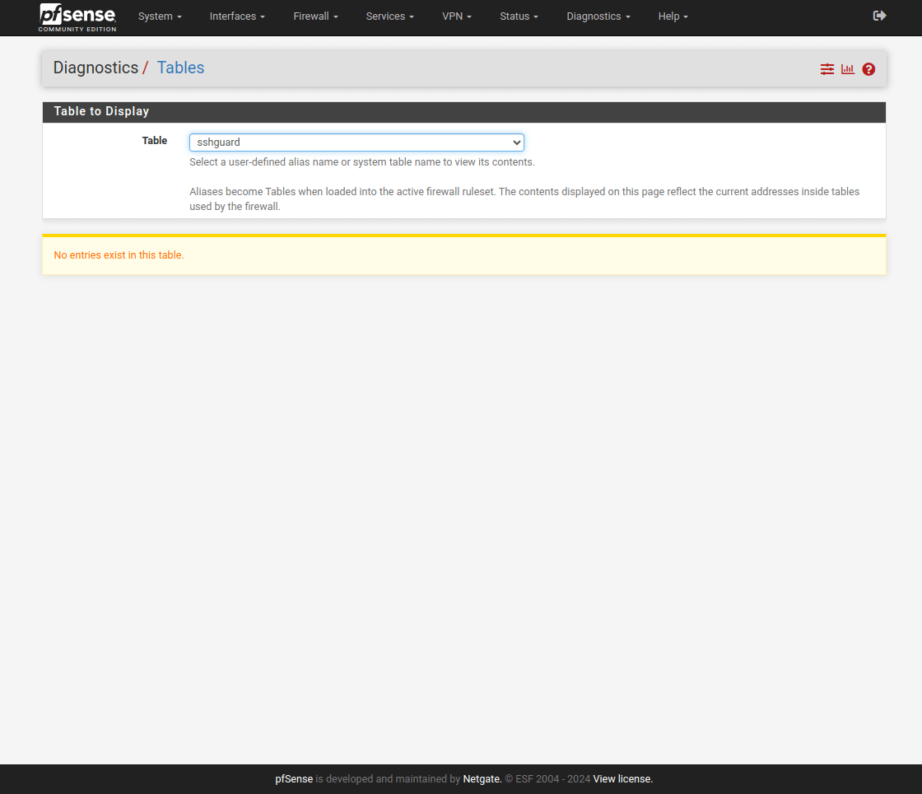
Task: Click the pfSense link in the footer
Action: click(x=294, y=778)
